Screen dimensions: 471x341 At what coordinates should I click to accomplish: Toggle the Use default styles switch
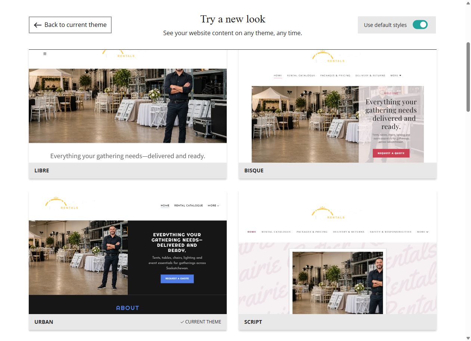[x=420, y=25]
